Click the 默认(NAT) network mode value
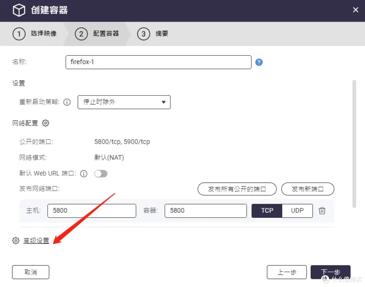The width and height of the screenshot is (365, 287). tap(109, 158)
